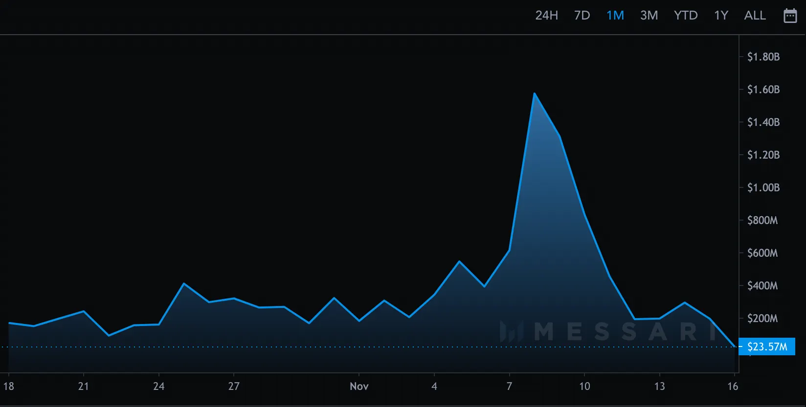Click the 18 date axis label

[9, 387]
